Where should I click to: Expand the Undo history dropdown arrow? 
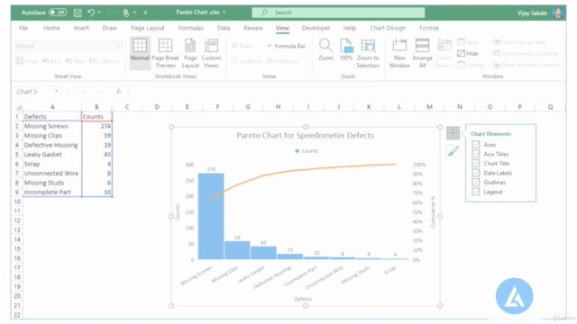point(99,13)
